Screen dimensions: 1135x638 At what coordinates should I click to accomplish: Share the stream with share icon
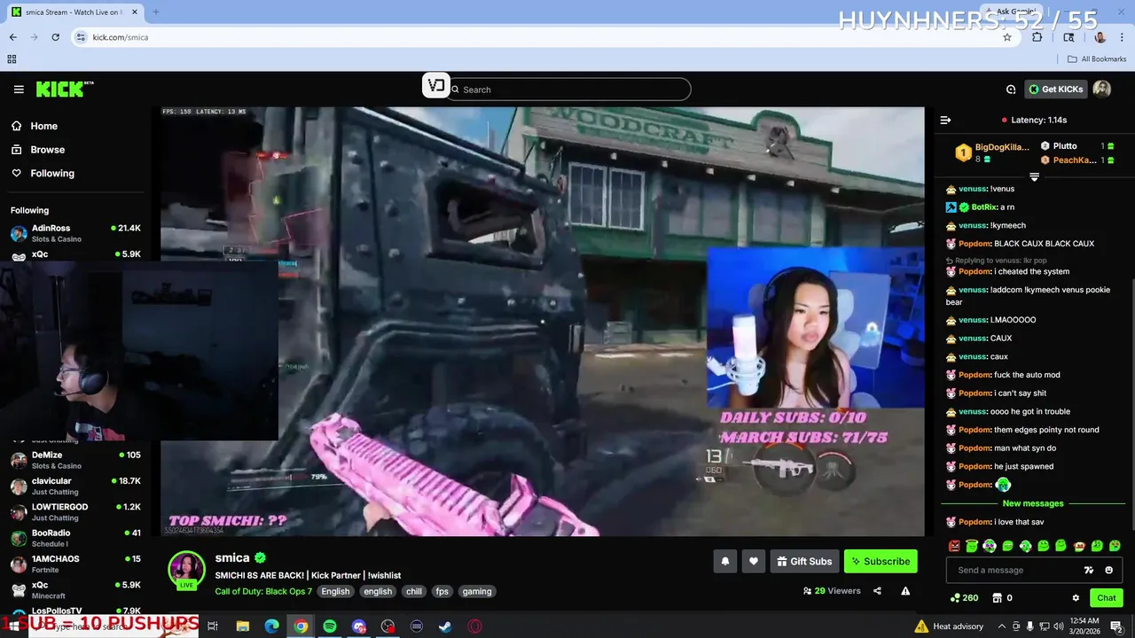(x=877, y=591)
